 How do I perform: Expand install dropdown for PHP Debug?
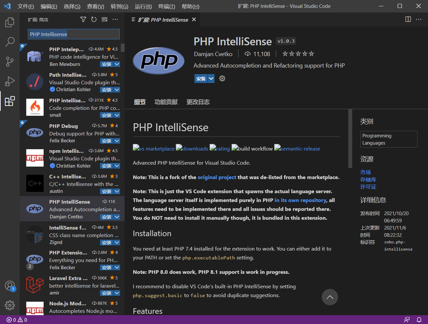click(117, 141)
